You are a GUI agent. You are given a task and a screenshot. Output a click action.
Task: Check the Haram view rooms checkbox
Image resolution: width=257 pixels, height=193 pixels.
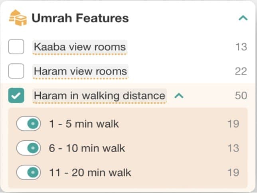[16, 71]
